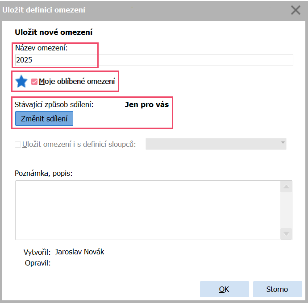Click into the Poznámka, popis text area
308x303 pixels.
pyautogui.click(x=147, y=210)
